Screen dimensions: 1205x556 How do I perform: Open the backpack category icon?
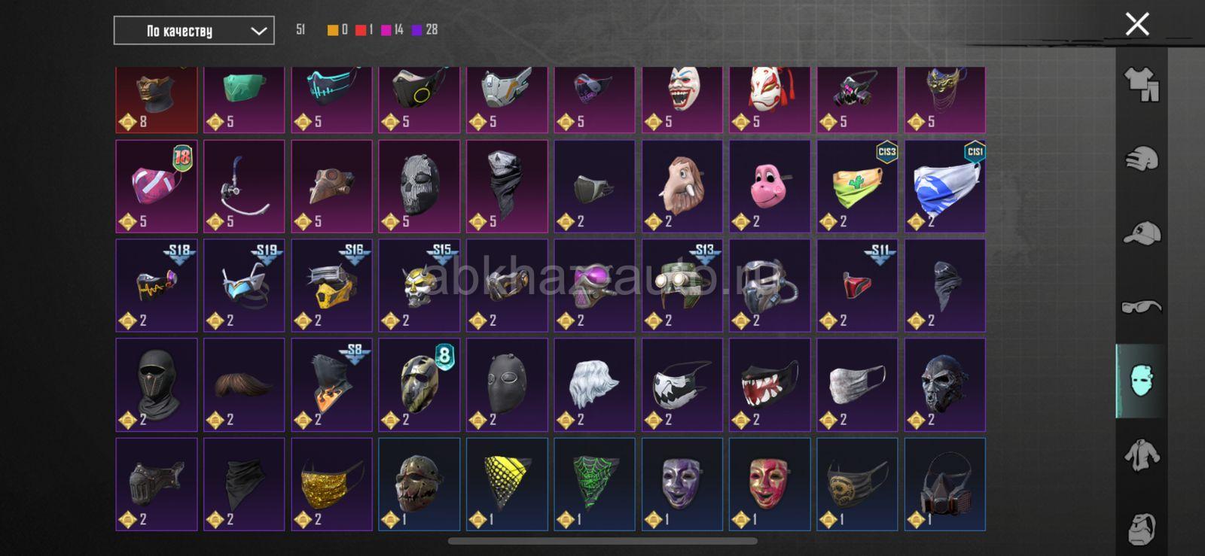click(1142, 529)
